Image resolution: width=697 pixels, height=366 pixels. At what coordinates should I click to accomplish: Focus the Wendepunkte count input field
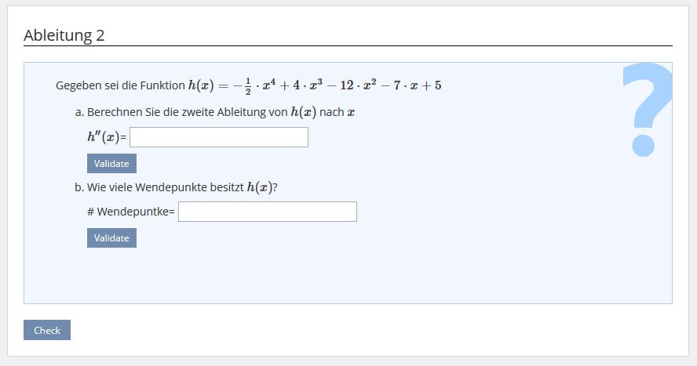click(268, 212)
